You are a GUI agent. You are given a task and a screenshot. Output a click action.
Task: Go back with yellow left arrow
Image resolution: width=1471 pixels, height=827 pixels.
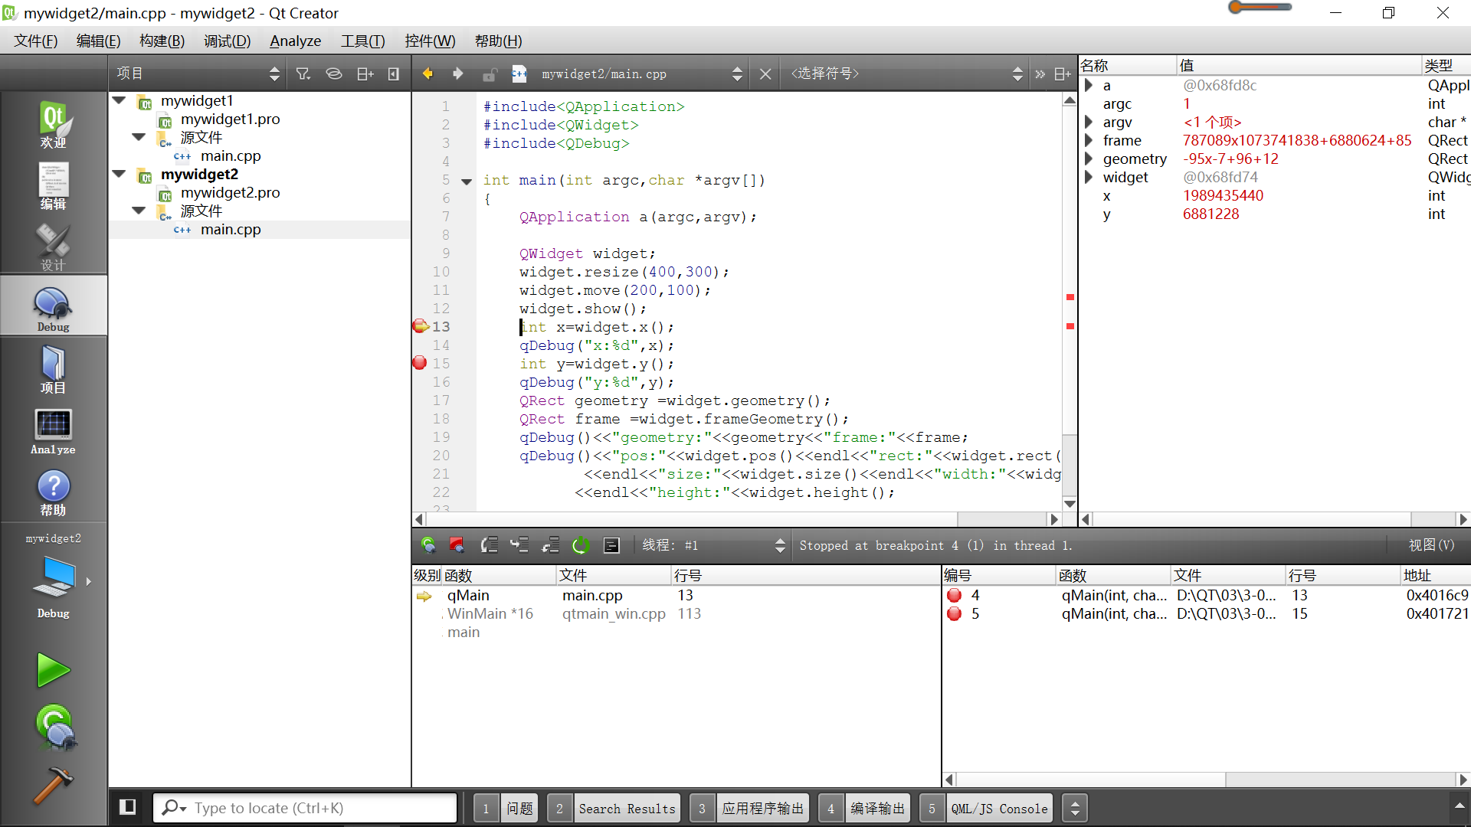pyautogui.click(x=428, y=74)
